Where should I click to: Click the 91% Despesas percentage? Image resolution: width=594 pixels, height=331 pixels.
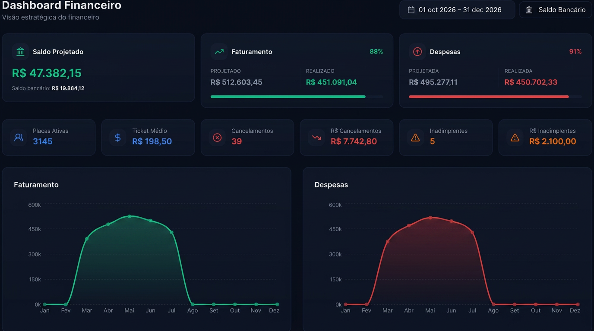tap(575, 52)
